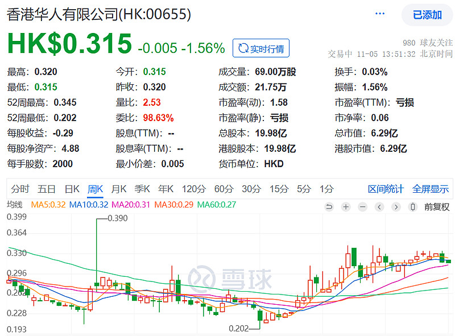Show the 30分 interval chart
Screen dimensions: 455x336
pos(251,189)
